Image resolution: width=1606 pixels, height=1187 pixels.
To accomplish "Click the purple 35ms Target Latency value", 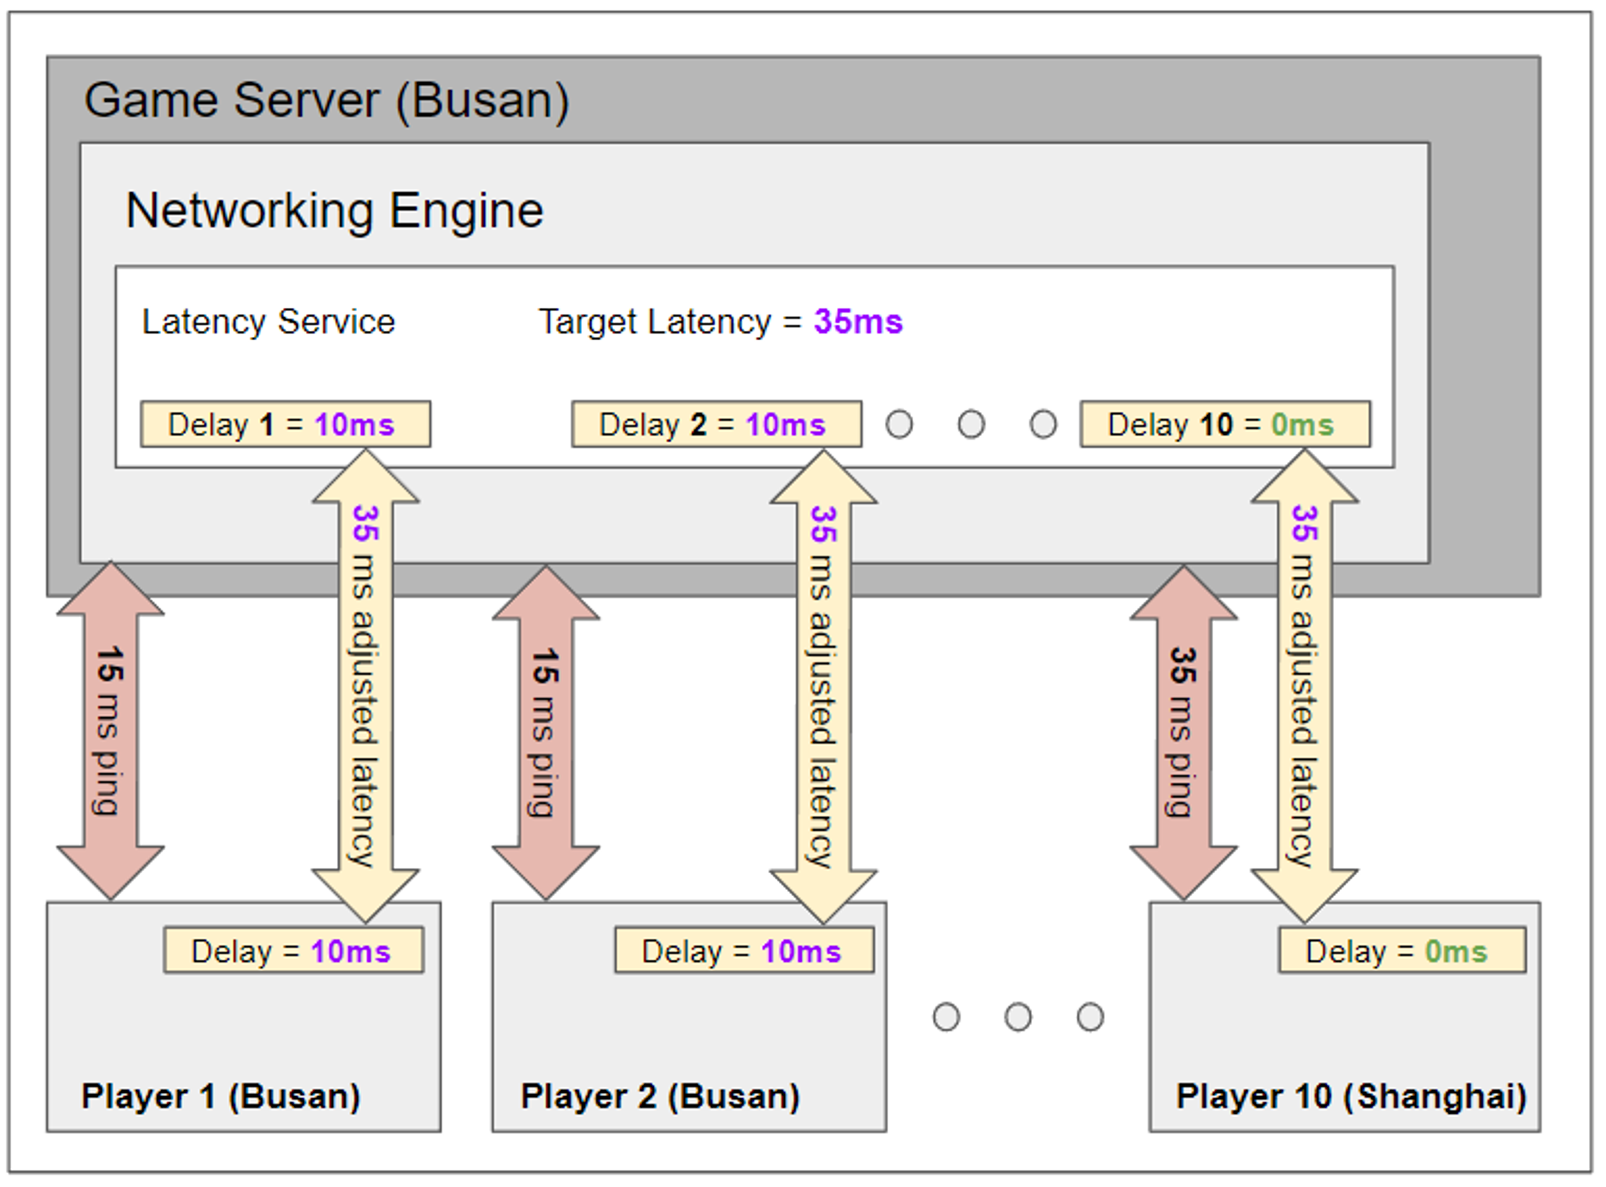I will (x=857, y=321).
